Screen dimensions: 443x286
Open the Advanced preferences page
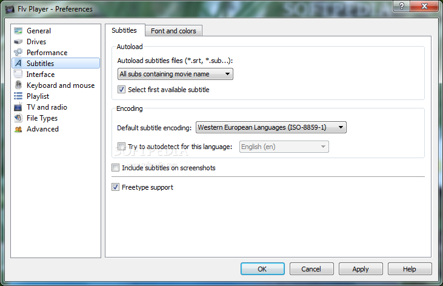click(x=42, y=129)
